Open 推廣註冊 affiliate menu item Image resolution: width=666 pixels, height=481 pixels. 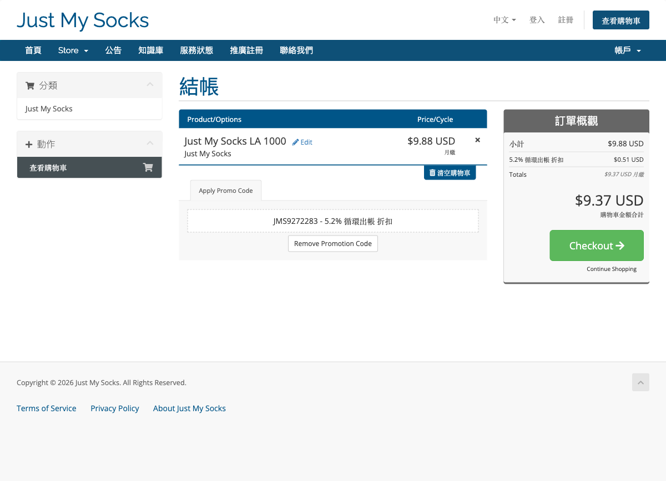pyautogui.click(x=246, y=50)
